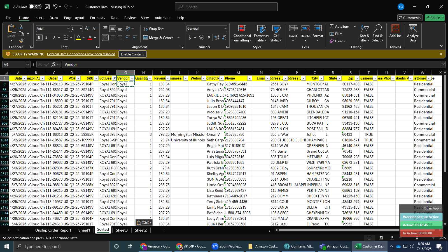Click the Search box in title bar
448x252 pixels.
[x=226, y=7]
